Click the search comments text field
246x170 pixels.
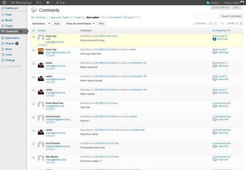tap(206, 16)
